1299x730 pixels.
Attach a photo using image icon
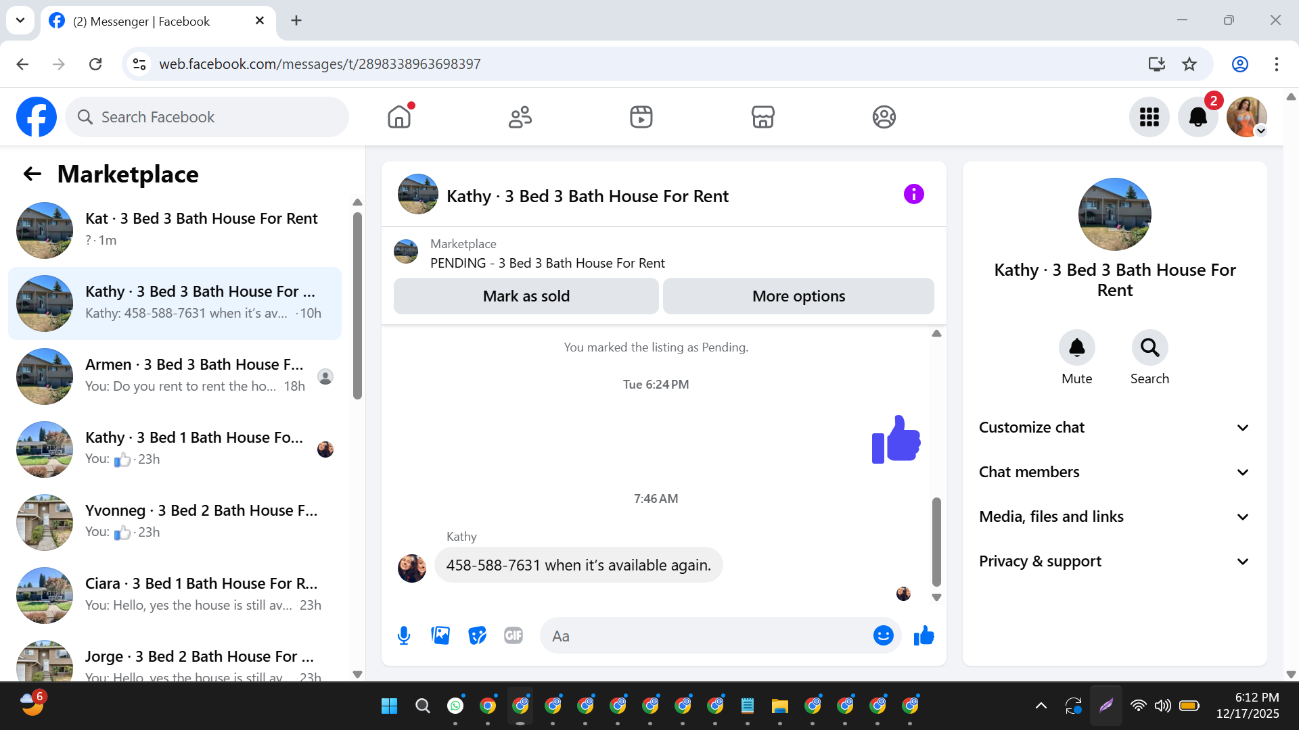[440, 635]
